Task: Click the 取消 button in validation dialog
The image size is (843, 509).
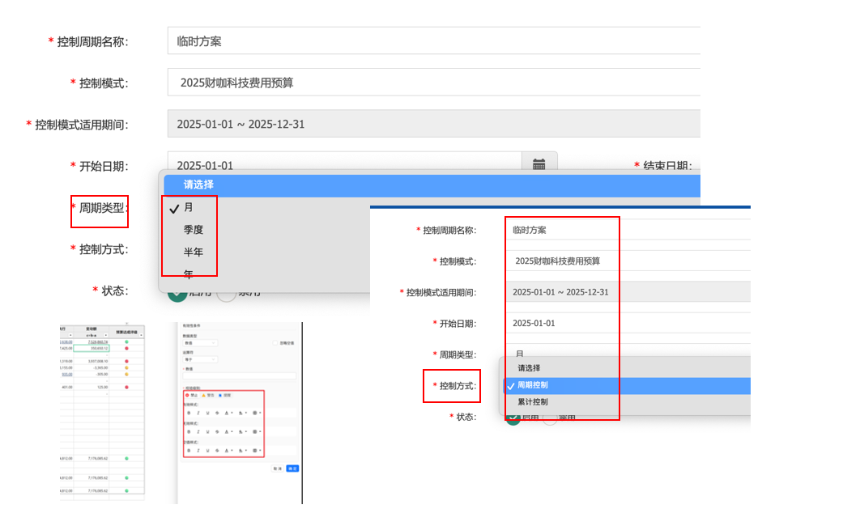Action: click(x=278, y=469)
